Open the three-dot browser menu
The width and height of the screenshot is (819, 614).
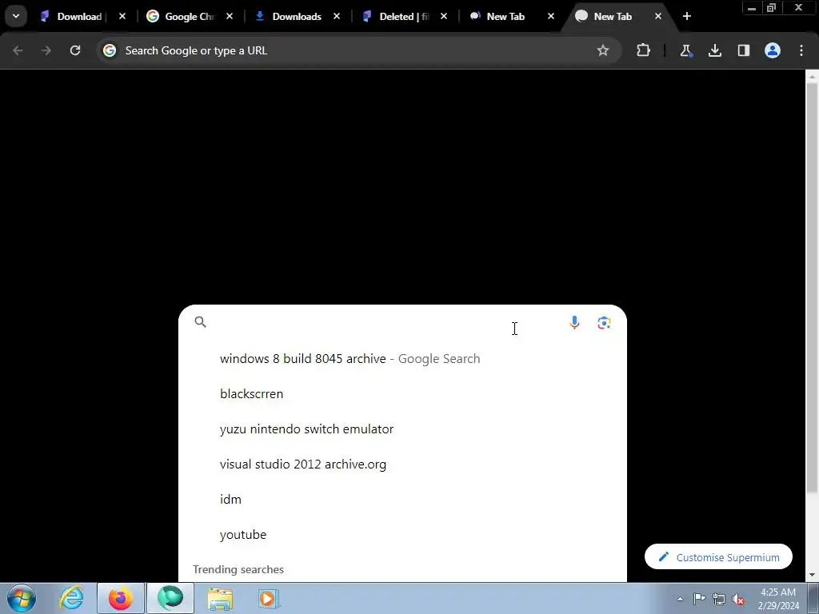(801, 50)
